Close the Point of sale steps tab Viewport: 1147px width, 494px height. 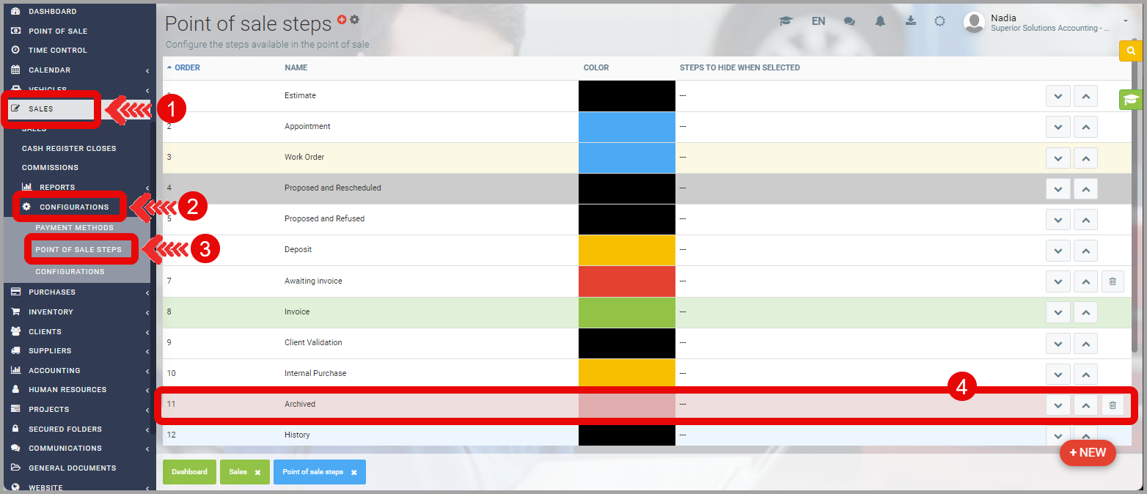353,473
